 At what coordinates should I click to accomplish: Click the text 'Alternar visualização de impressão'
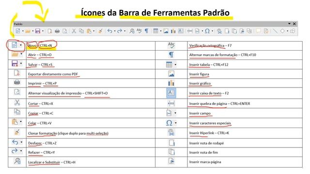click(55, 93)
